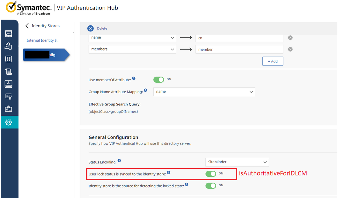Click the cn mapping input field

(x=239, y=38)
